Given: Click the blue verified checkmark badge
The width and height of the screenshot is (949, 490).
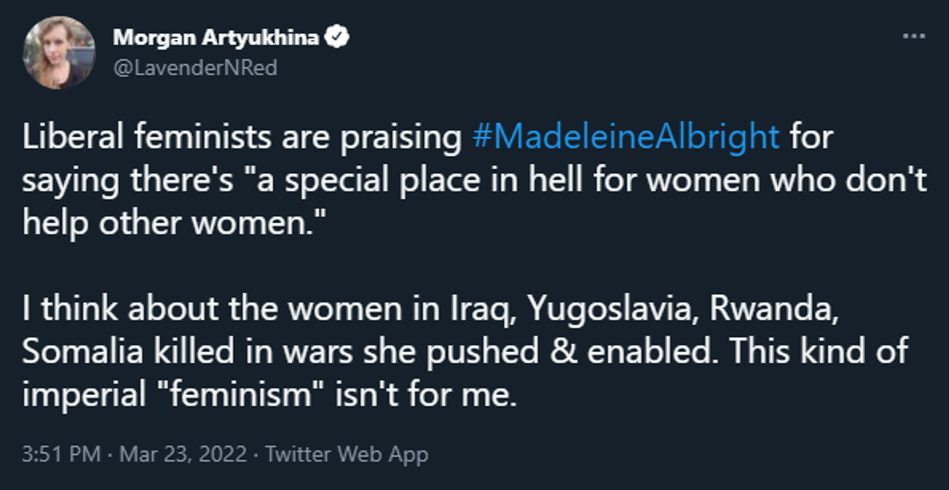Looking at the screenshot, I should point(337,37).
